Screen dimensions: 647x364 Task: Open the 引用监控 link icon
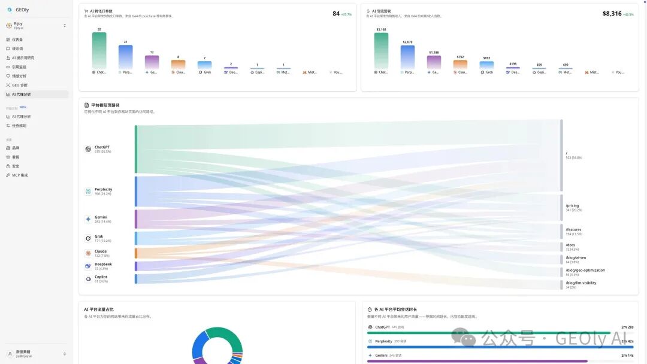tap(8, 67)
